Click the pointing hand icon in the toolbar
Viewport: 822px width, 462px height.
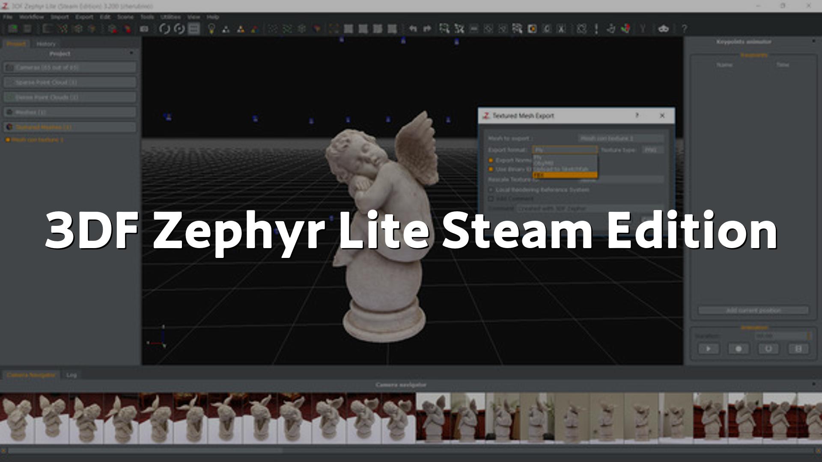(x=611, y=29)
